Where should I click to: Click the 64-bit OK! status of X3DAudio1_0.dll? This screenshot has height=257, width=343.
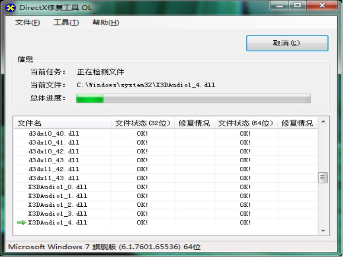pyautogui.click(x=245, y=187)
